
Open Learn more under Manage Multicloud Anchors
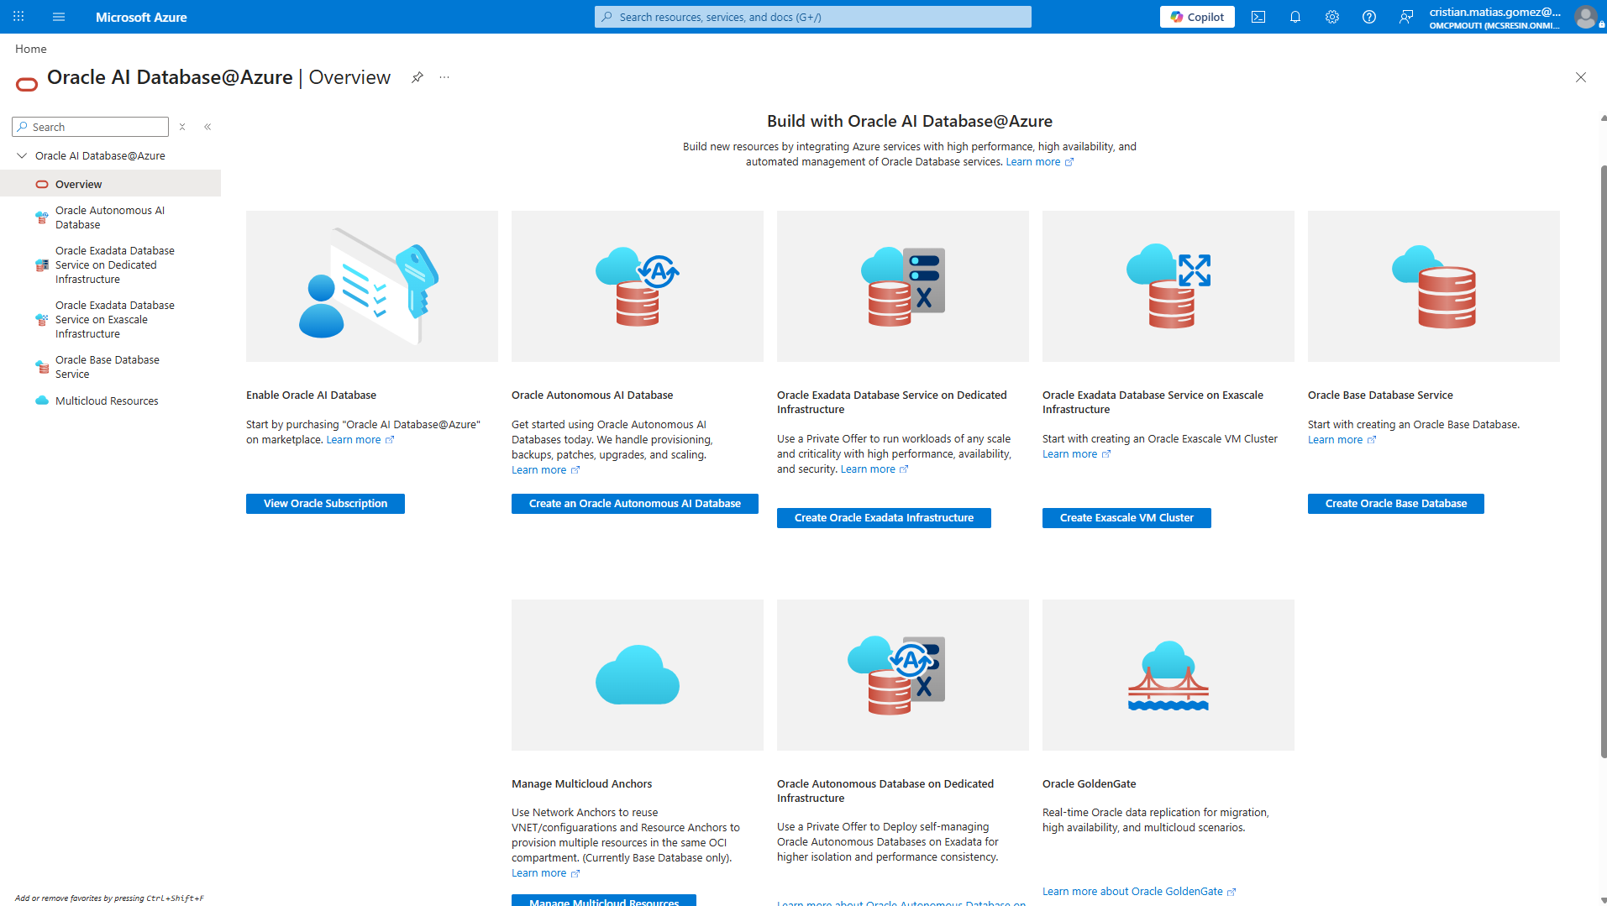pos(546,873)
